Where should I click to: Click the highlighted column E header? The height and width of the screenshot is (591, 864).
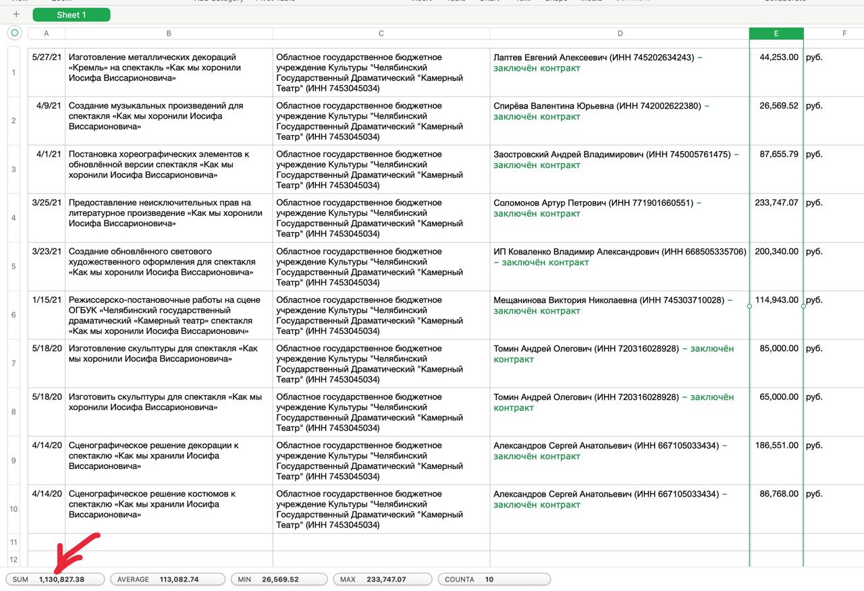coord(776,33)
